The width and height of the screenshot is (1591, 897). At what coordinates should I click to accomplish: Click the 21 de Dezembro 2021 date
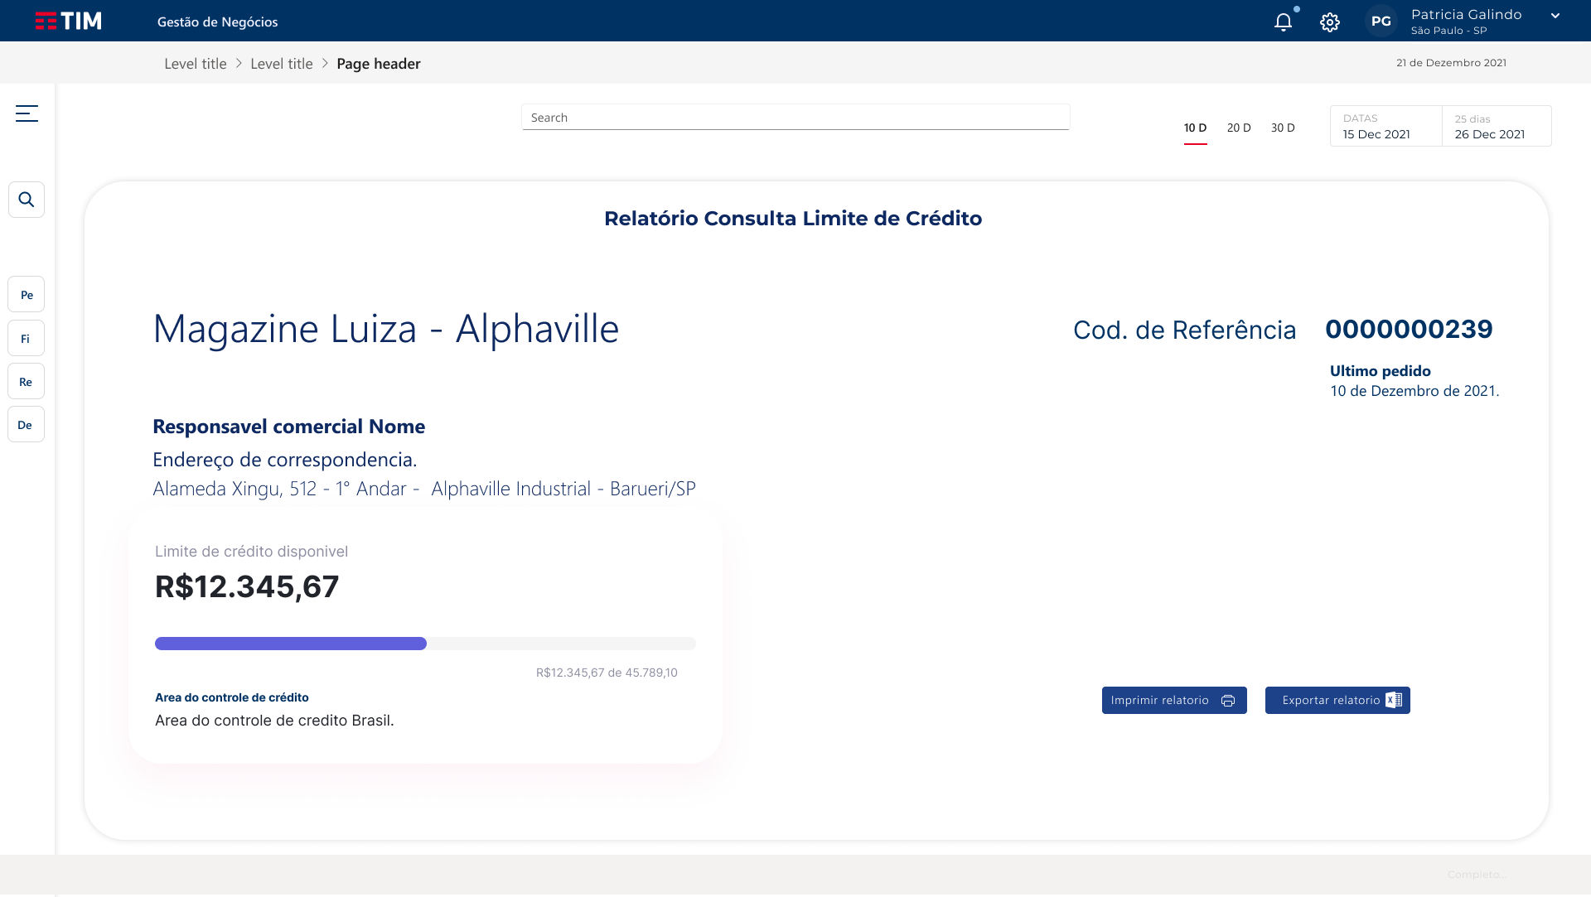[x=1452, y=63]
